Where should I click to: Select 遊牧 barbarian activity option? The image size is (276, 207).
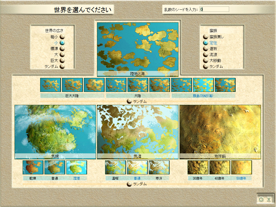206,49
